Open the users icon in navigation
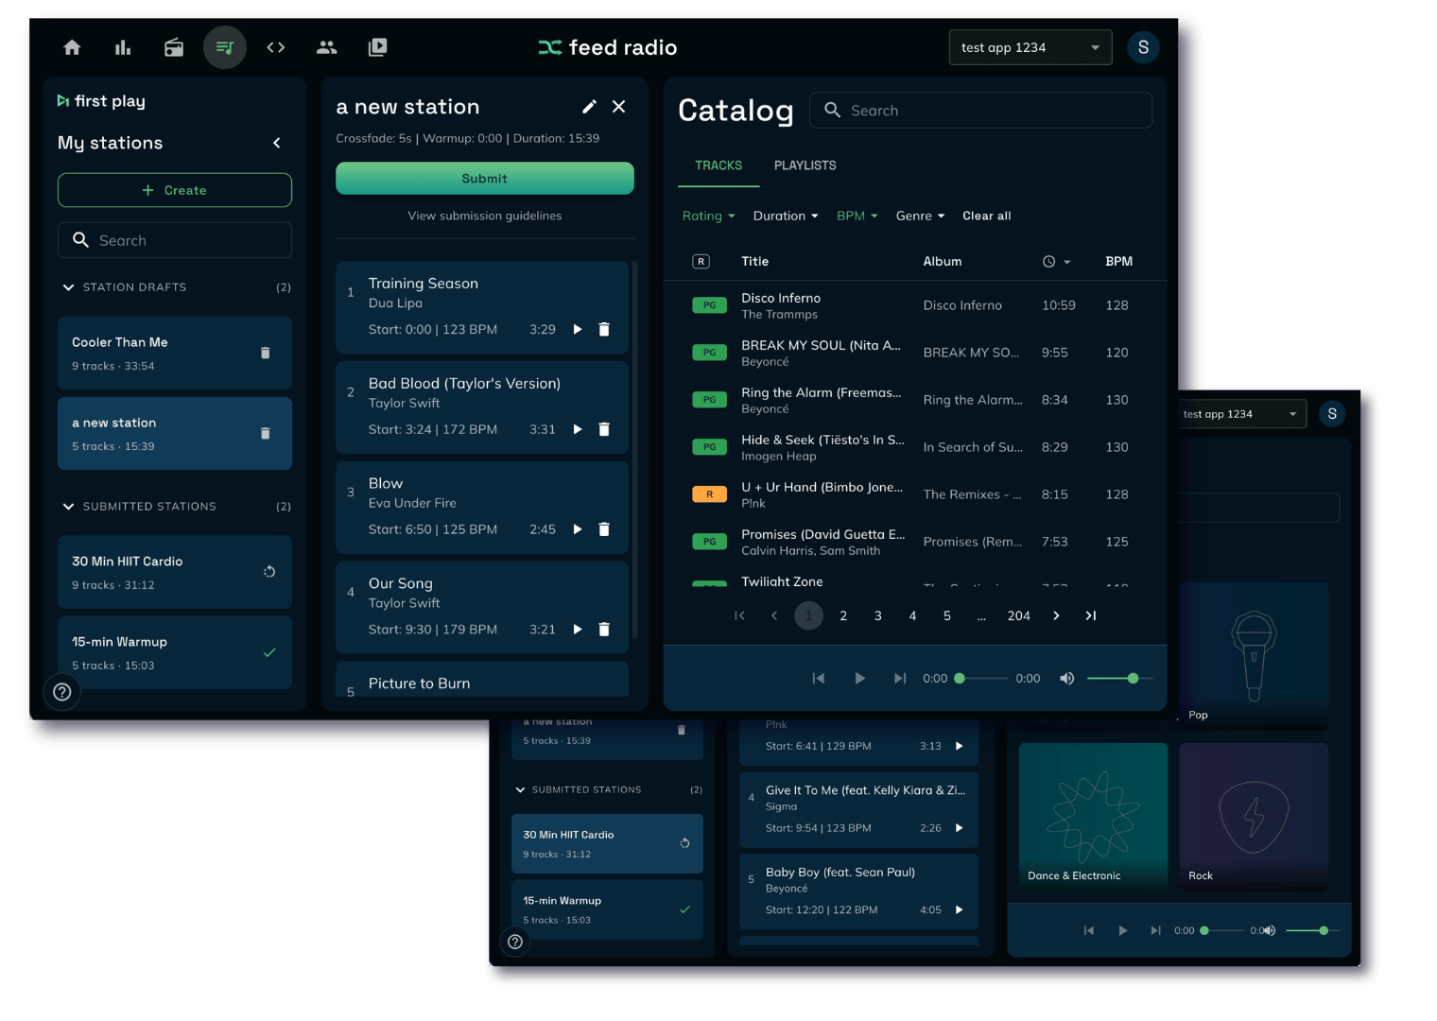The width and height of the screenshot is (1437, 1021). 326,47
